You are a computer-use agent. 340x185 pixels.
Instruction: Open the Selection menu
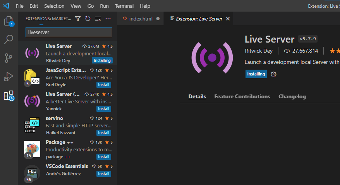pyautogui.click(x=54, y=6)
